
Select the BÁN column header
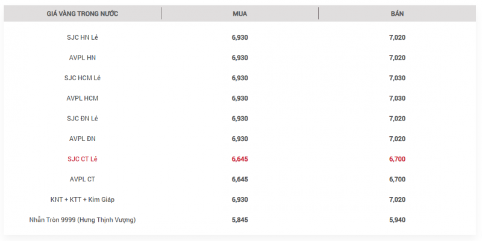tap(397, 13)
